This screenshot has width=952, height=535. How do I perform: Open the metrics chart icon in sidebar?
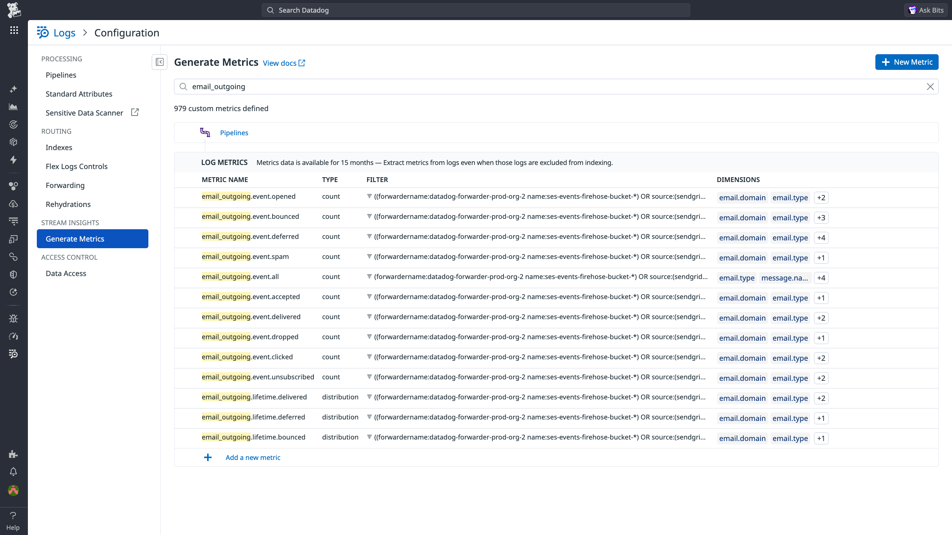13,107
